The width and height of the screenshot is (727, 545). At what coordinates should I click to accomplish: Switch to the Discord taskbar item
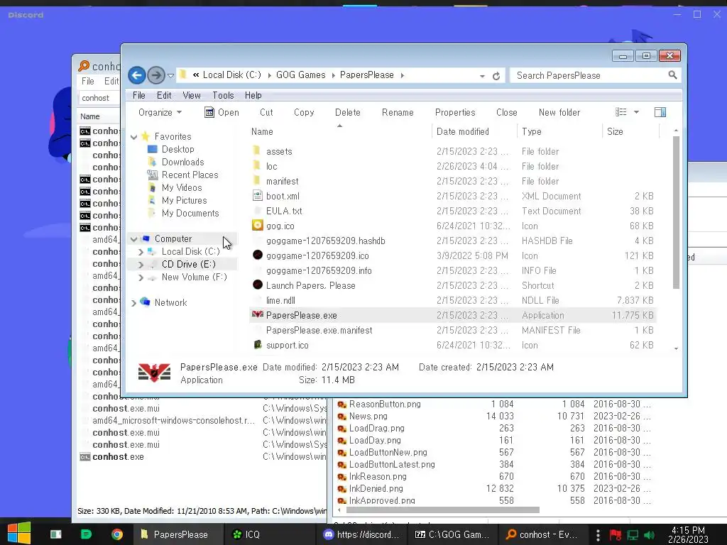361,534
